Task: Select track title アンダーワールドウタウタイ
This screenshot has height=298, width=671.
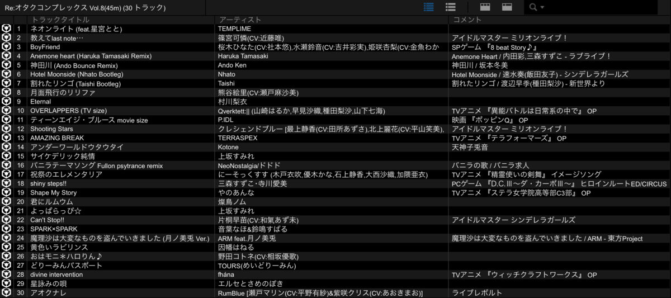Action: coord(77,147)
